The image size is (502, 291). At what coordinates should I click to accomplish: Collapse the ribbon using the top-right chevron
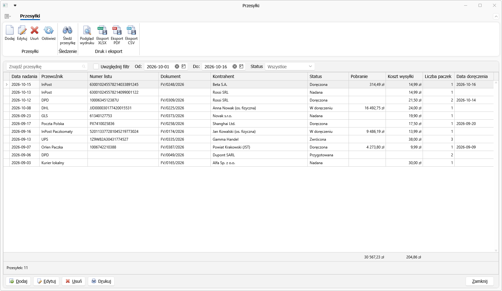click(x=496, y=16)
